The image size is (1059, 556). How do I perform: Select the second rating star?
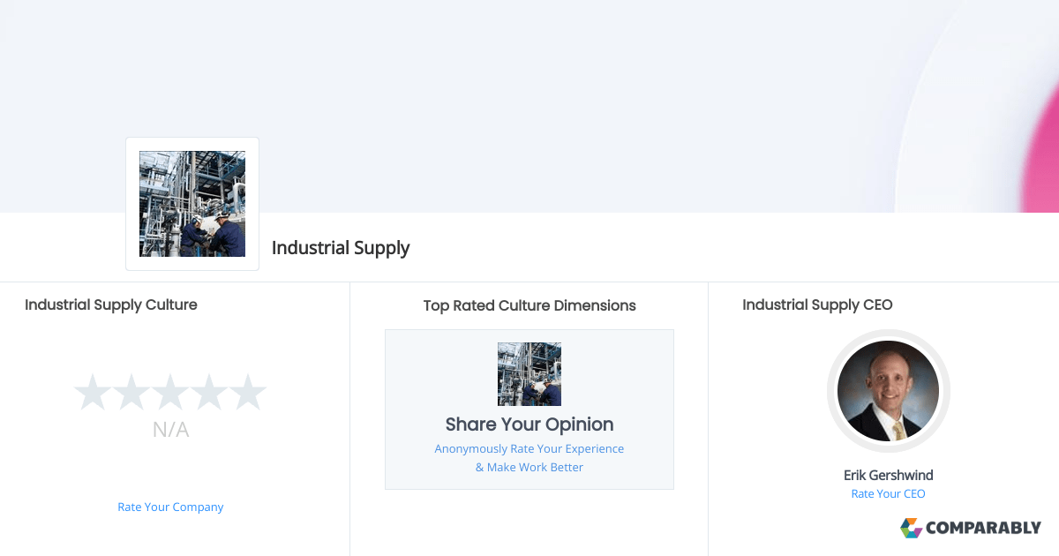click(131, 392)
